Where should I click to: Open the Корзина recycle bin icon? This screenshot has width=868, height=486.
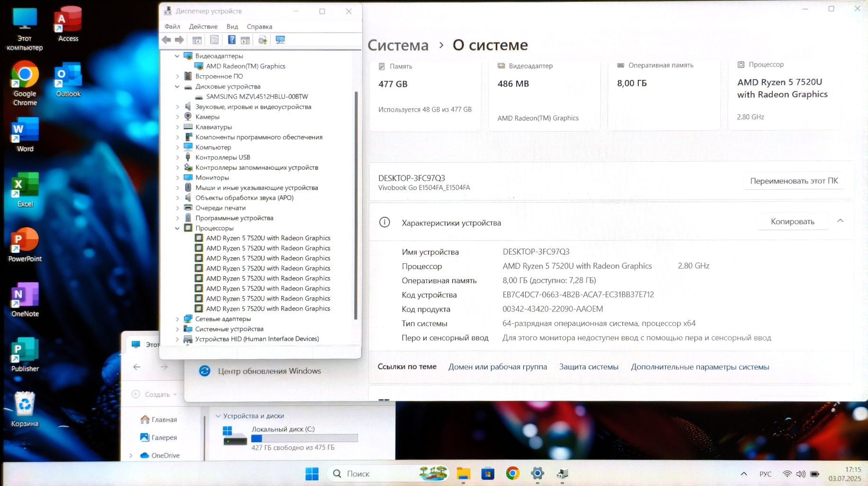tap(25, 409)
